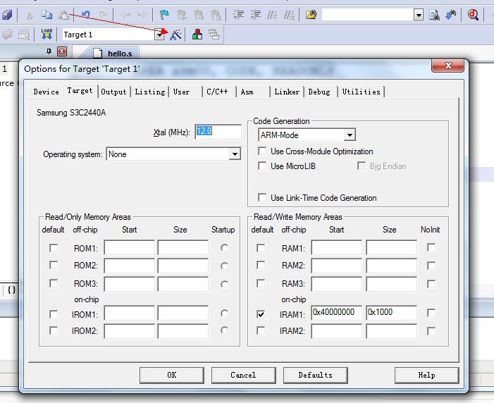Image resolution: width=494 pixels, height=403 pixels.
Task: Click the Incremental Find binoculars icon
Action: pyautogui.click(x=451, y=15)
